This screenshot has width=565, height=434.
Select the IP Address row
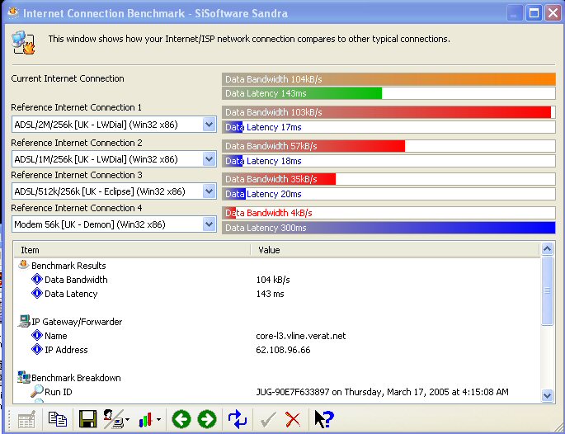[x=68, y=350]
